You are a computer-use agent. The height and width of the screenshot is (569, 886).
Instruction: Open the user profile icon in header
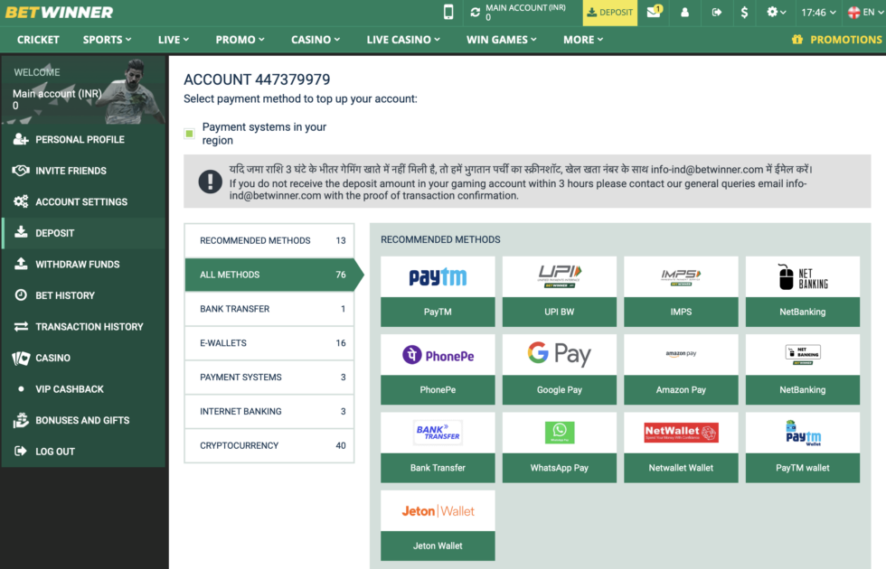(685, 12)
